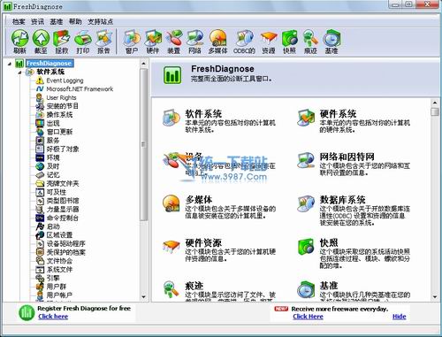Viewport: 442px width, 337px height.
Task: Select 服务 in tree
Action: pos(53,141)
